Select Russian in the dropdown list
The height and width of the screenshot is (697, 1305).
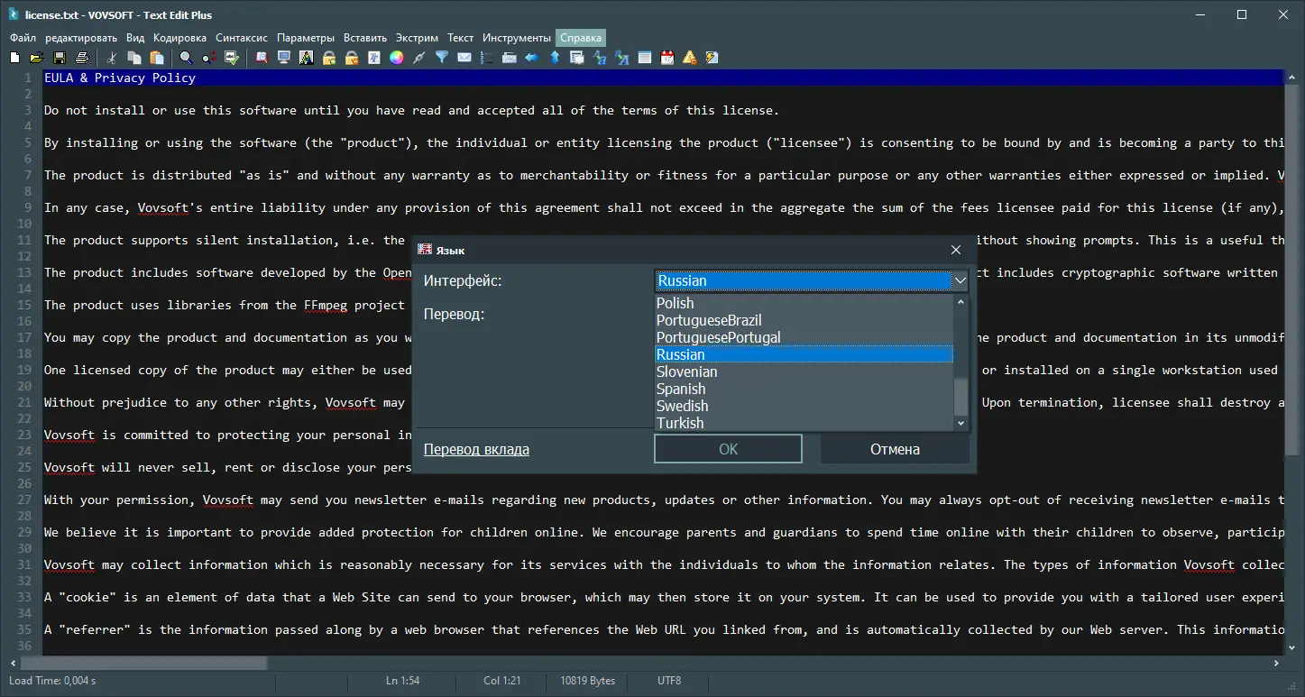[804, 354]
